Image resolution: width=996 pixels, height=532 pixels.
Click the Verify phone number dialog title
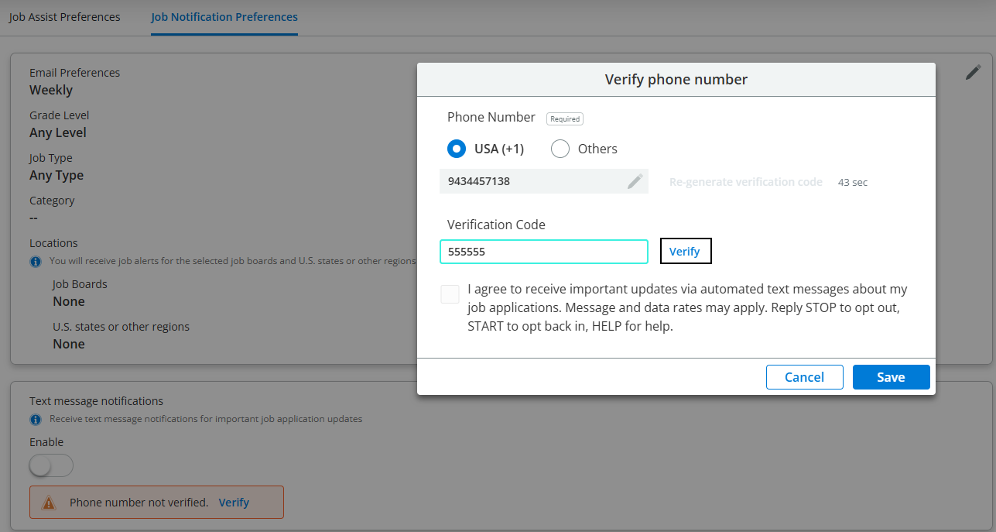(676, 79)
